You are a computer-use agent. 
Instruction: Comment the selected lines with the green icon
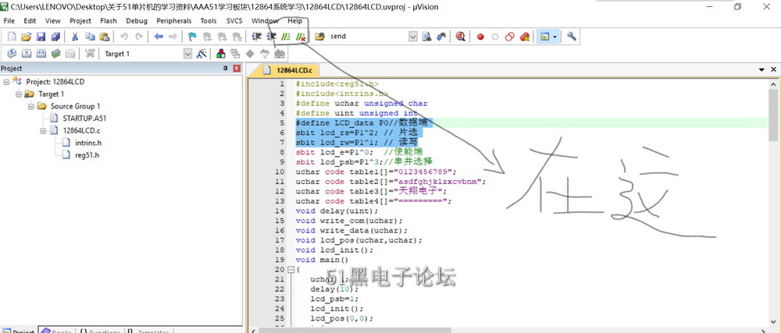point(286,37)
